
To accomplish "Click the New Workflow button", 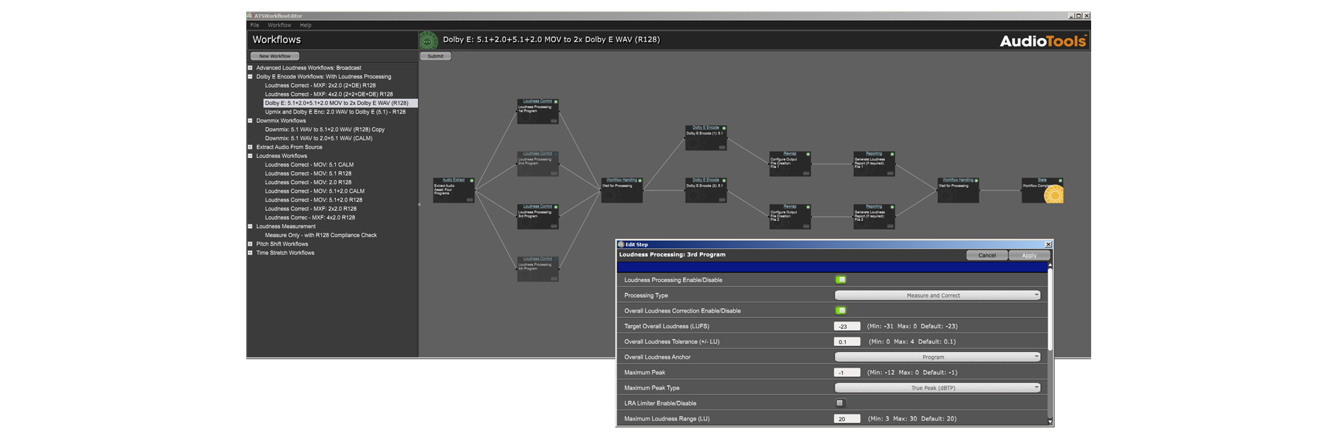I will (275, 56).
